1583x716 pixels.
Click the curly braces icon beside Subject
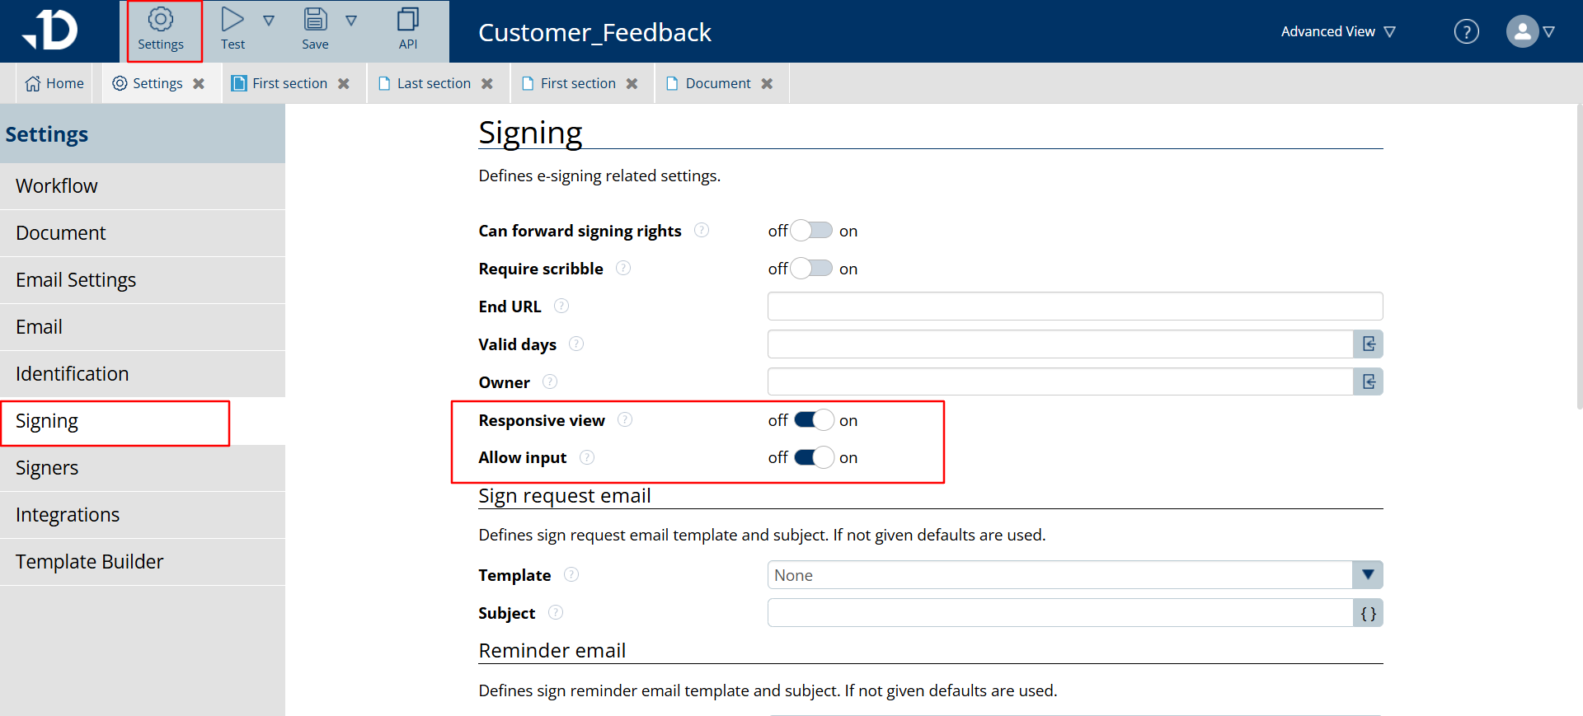[x=1368, y=614]
